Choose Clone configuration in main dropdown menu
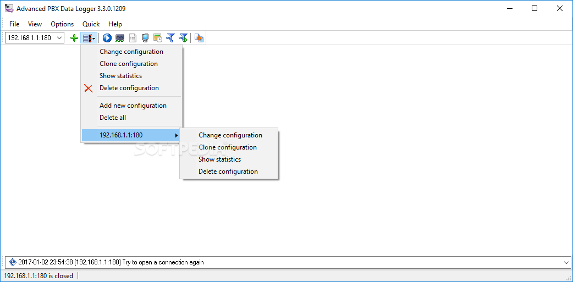The height and width of the screenshot is (282, 573). (x=131, y=64)
